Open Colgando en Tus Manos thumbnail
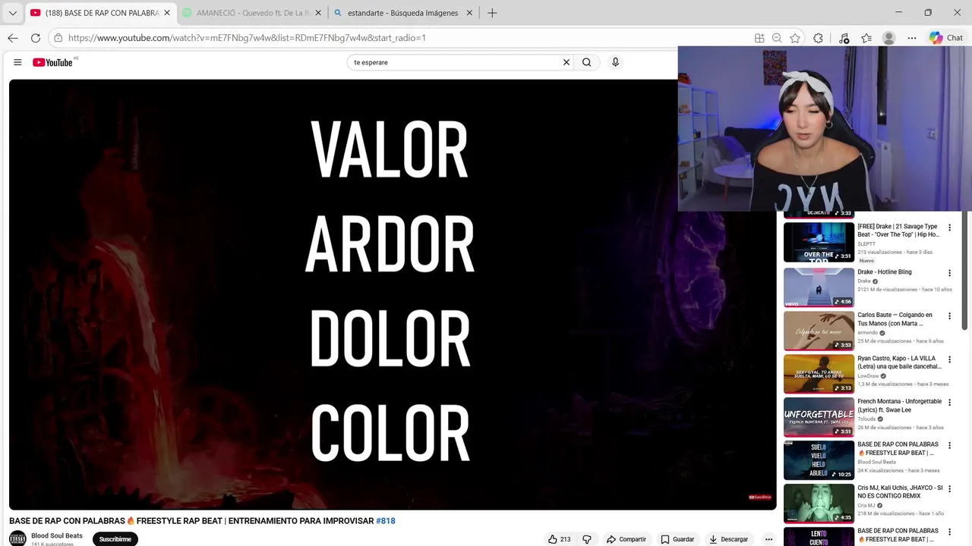The image size is (972, 546). pyautogui.click(x=819, y=331)
